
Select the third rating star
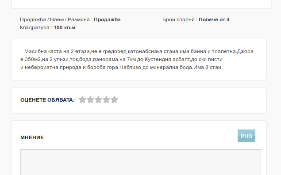click(98, 100)
